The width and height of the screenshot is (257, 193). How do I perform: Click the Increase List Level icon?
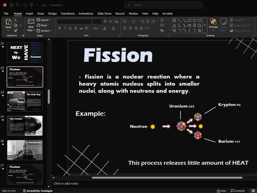(x=148, y=21)
